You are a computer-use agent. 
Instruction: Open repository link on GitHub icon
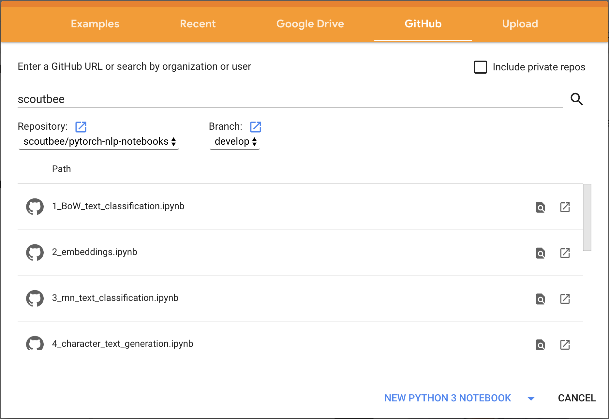[81, 127]
